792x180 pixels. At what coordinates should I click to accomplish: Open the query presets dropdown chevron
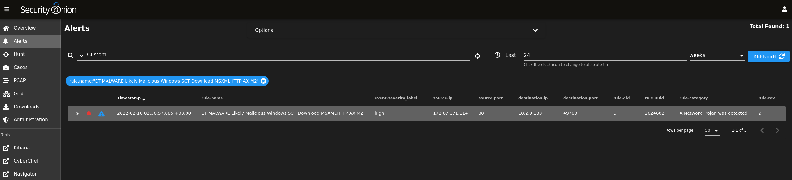[82, 56]
